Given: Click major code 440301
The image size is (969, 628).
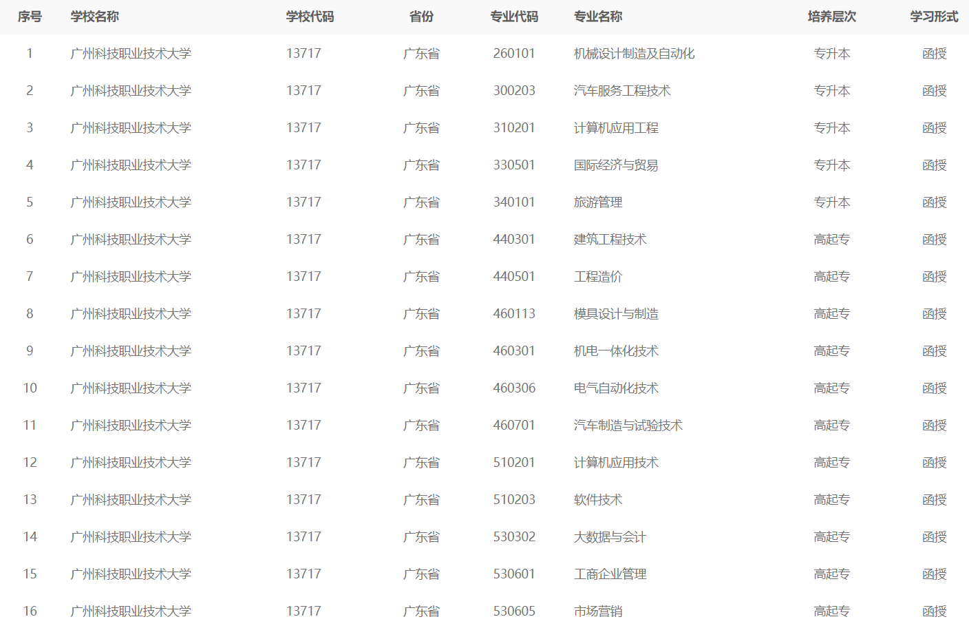Looking at the screenshot, I should pos(514,240).
